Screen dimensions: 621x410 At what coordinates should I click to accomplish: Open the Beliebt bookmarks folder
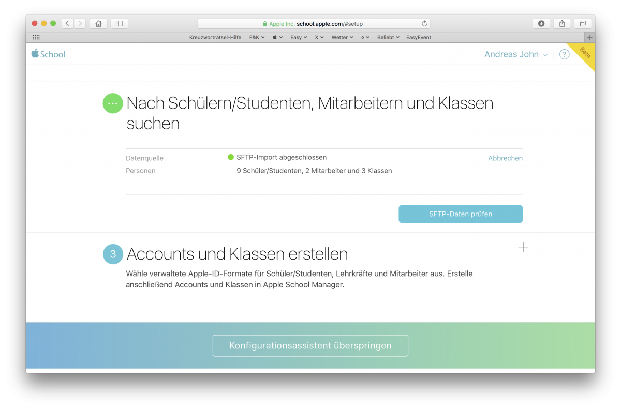tap(388, 37)
